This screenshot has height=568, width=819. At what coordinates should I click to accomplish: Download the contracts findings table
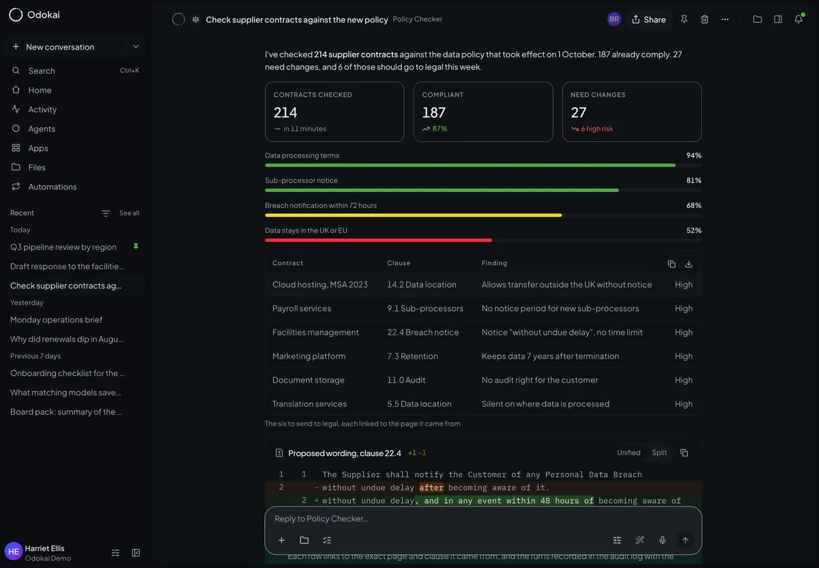(x=689, y=264)
